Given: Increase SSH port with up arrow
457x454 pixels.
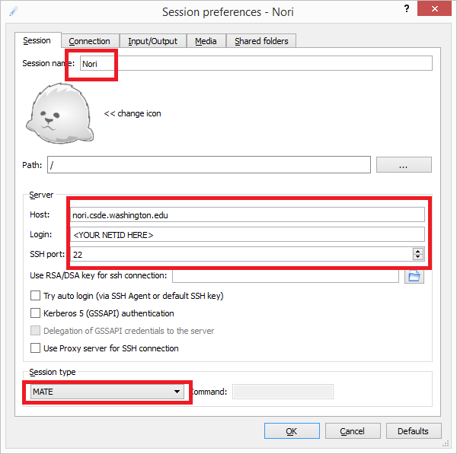Looking at the screenshot, I should pos(417,251).
